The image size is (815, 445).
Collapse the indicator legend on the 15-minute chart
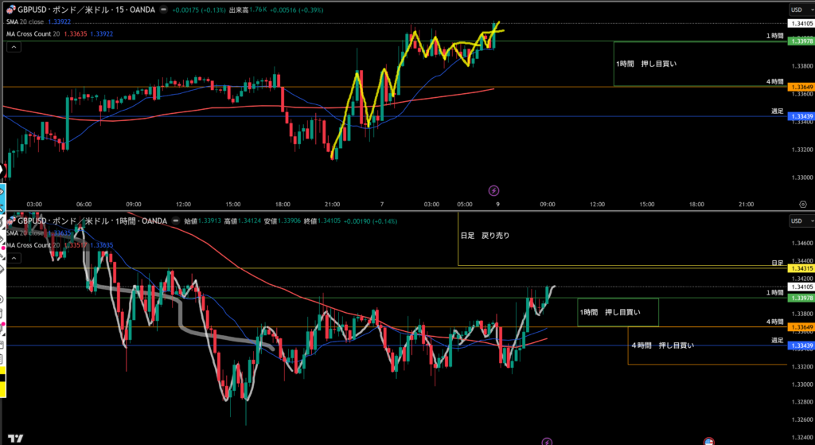coord(14,46)
